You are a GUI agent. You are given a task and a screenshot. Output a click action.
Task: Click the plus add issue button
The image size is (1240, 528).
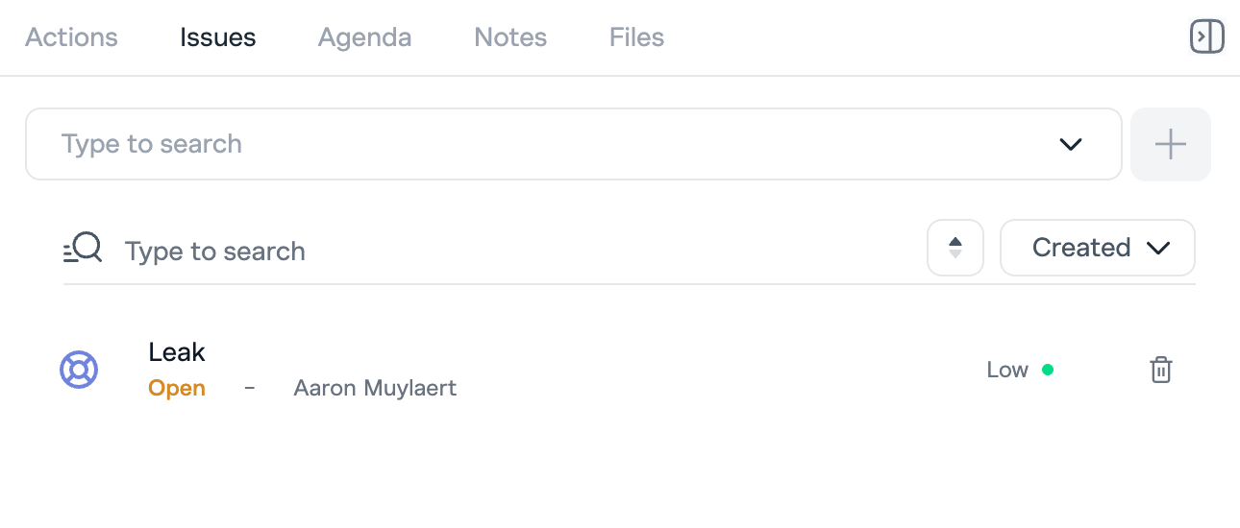pos(1170,144)
